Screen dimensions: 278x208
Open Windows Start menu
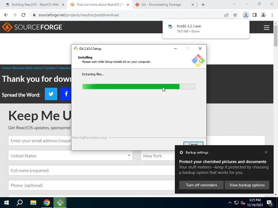[7, 203]
